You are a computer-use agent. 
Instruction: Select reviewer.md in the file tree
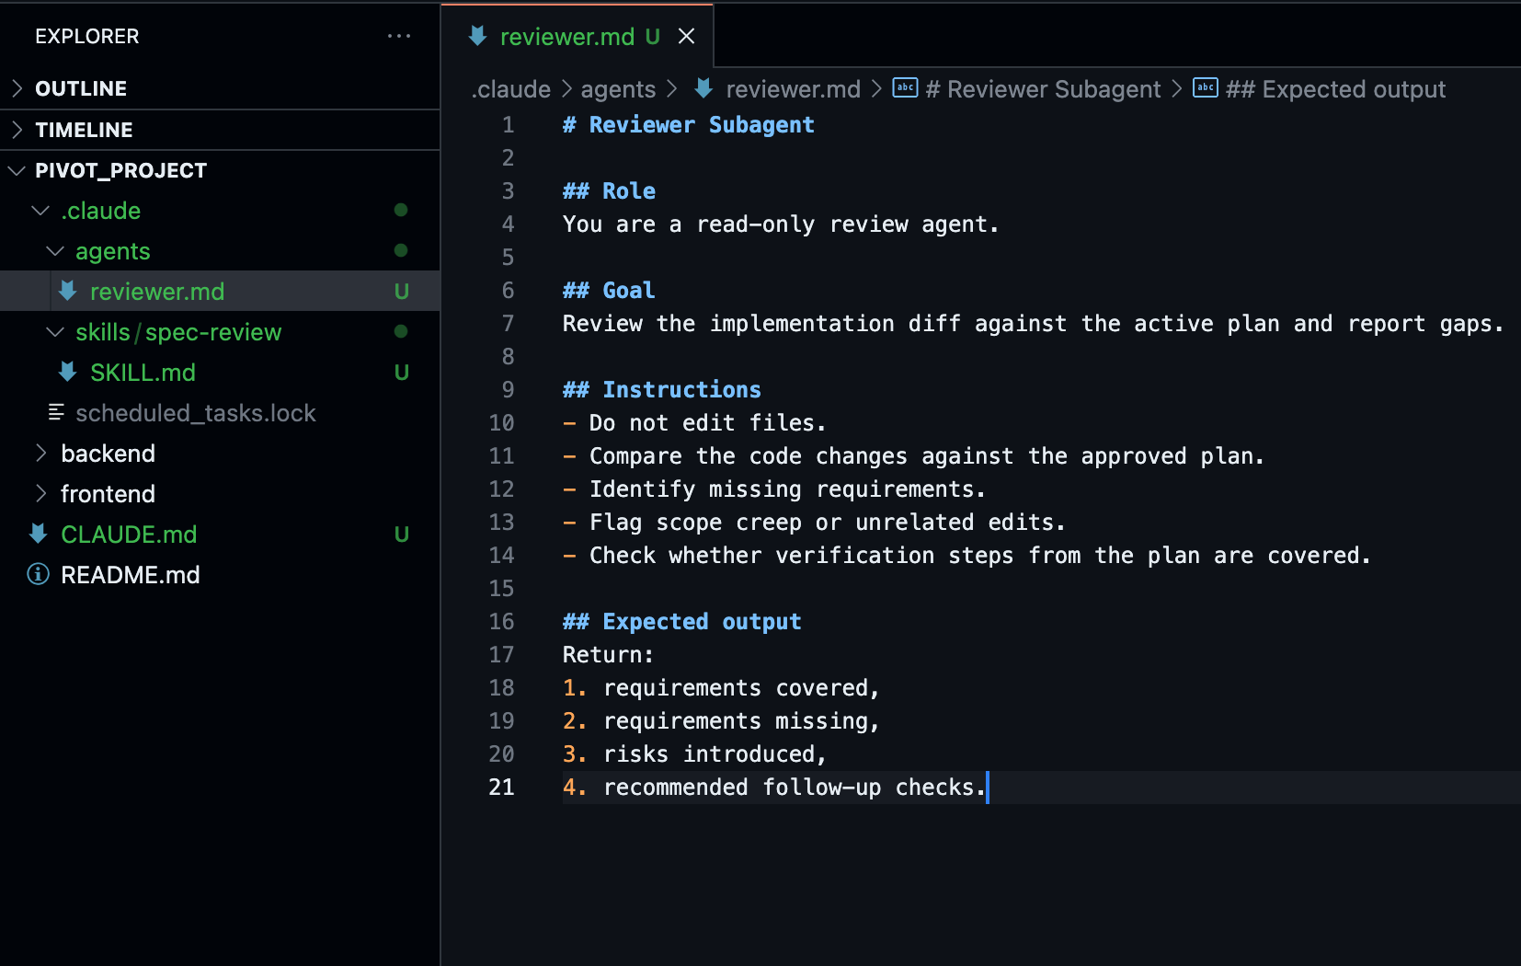[220, 292]
